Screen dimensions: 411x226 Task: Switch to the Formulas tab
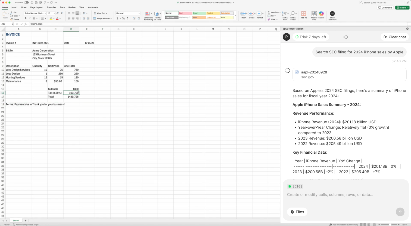click(51, 7)
